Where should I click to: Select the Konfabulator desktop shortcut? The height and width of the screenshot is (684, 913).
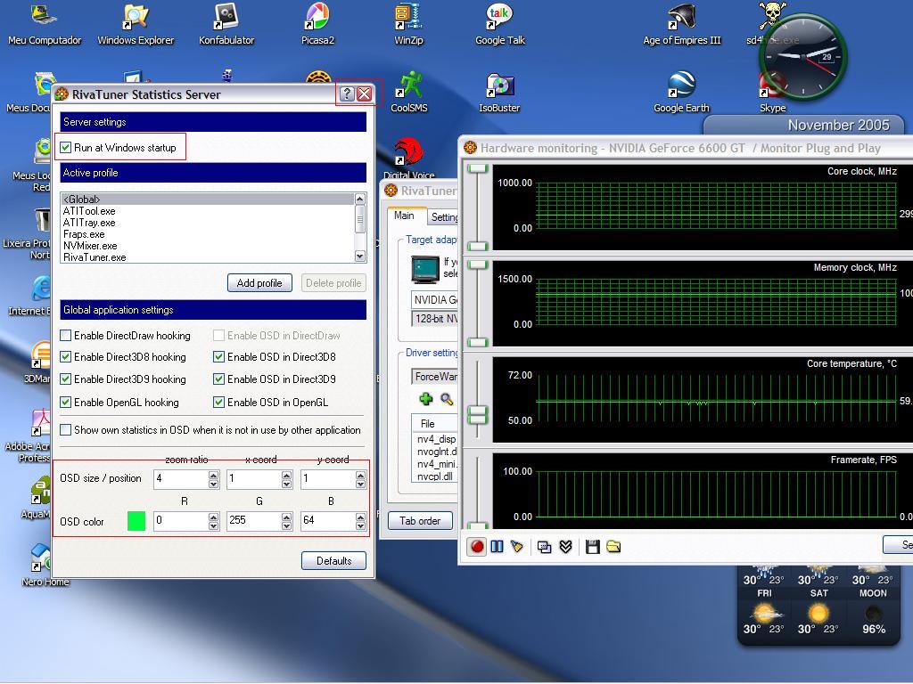click(x=226, y=24)
